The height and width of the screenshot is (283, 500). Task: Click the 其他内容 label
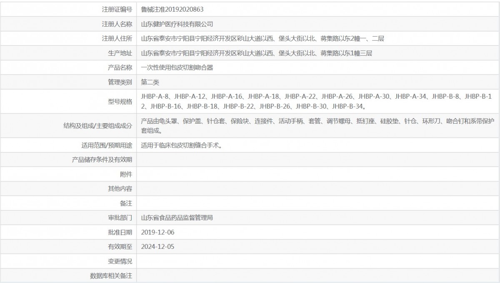pos(120,189)
